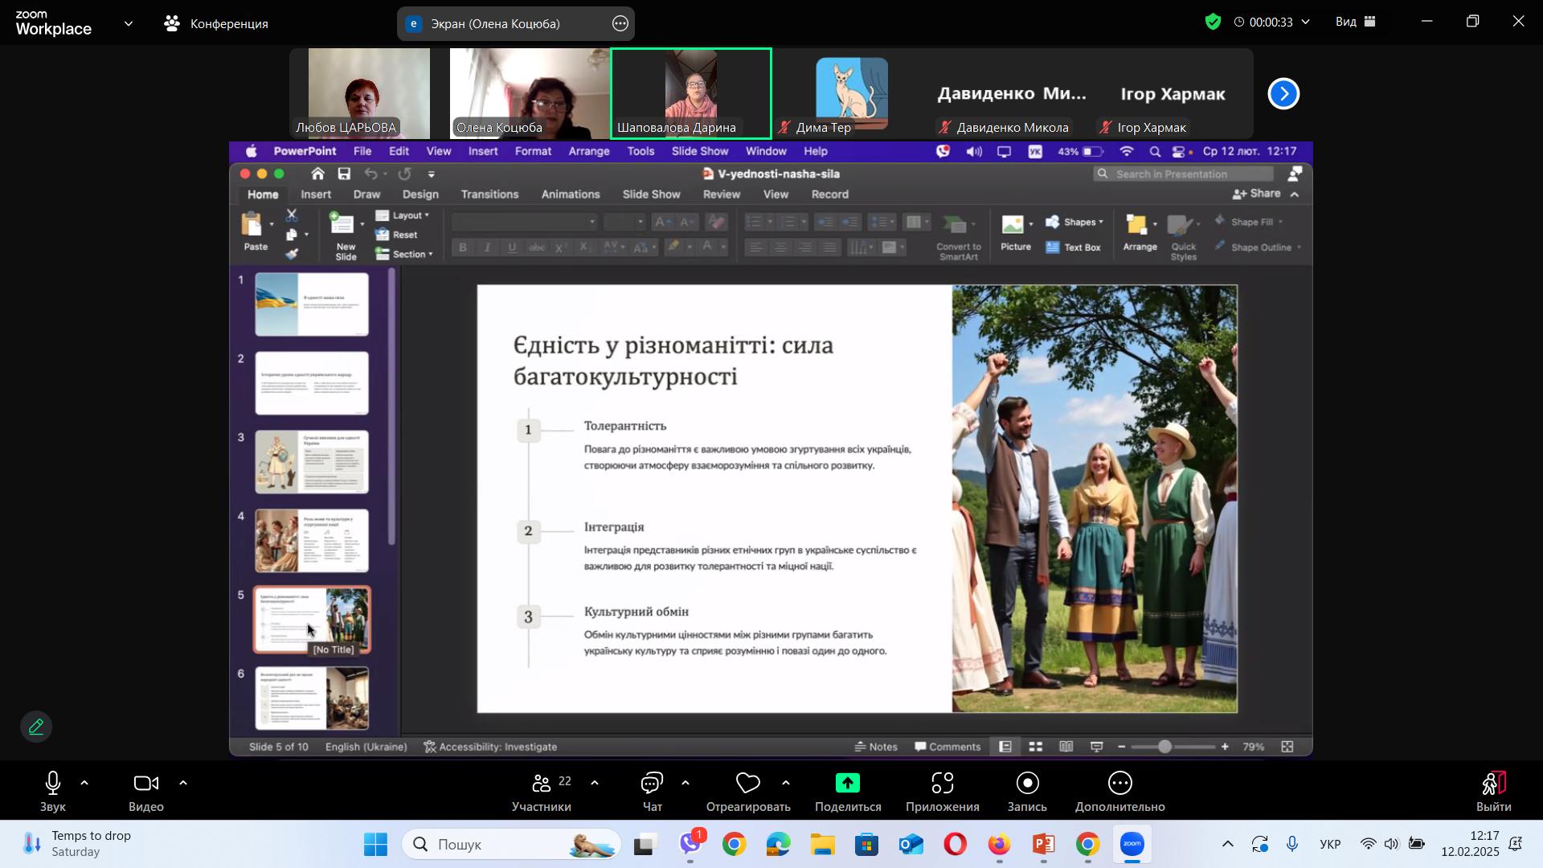The height and width of the screenshot is (868, 1543).
Task: Show next participants with arrow button
Action: tap(1283, 94)
